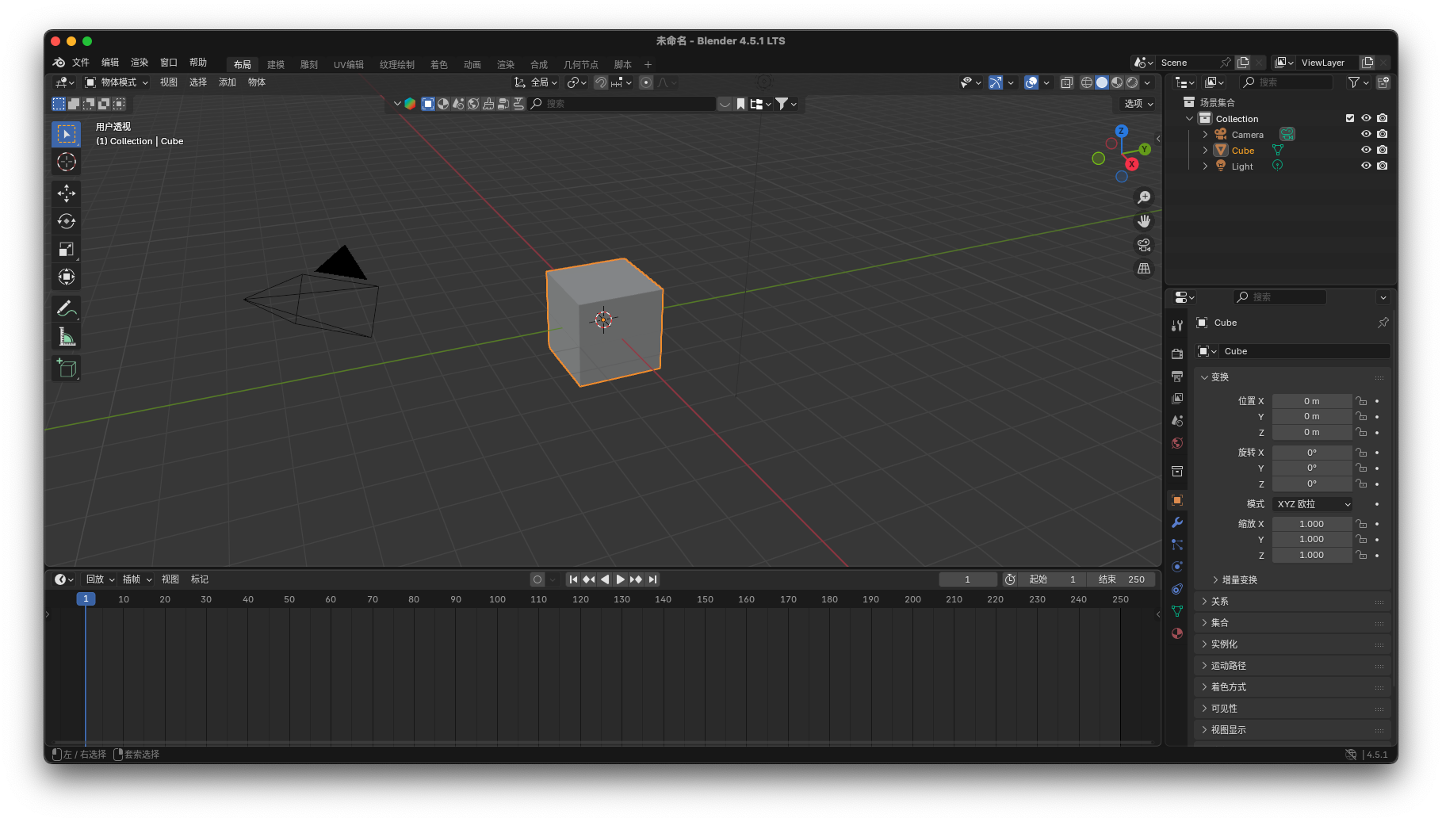Select the Move tool in toolbar
This screenshot has height=822, width=1442.
67,193
